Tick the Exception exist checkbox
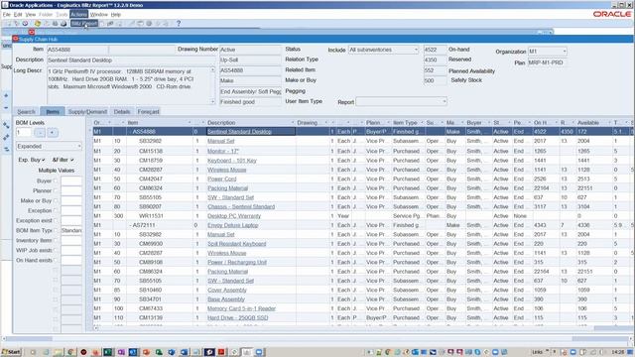The width and height of the screenshot is (635, 357). click(x=56, y=220)
